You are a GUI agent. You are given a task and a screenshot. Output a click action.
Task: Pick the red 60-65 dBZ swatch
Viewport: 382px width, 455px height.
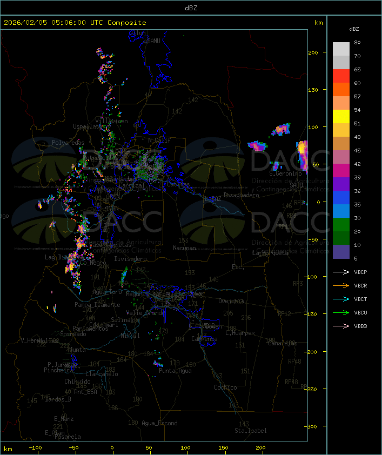coord(341,76)
